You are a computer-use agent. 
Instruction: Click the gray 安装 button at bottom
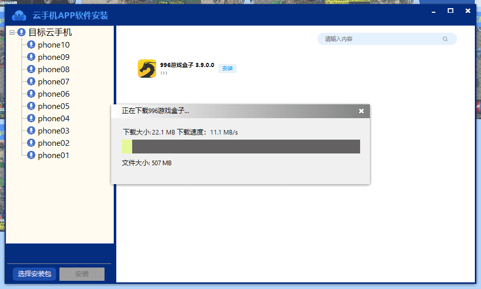click(82, 274)
